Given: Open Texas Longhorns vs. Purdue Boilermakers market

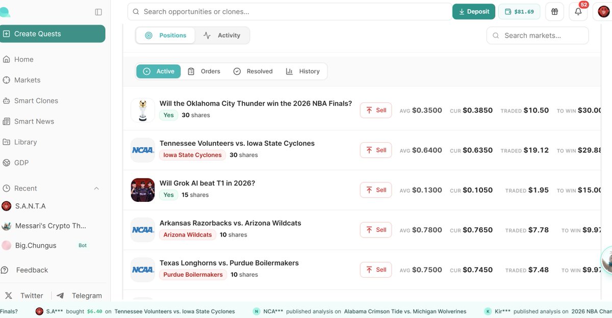Looking at the screenshot, I should (229, 263).
